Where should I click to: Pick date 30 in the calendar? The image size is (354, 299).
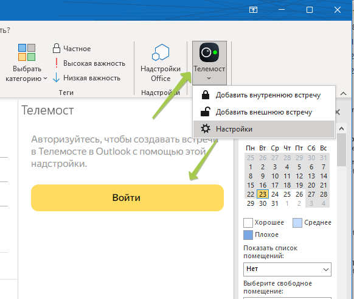(263, 203)
